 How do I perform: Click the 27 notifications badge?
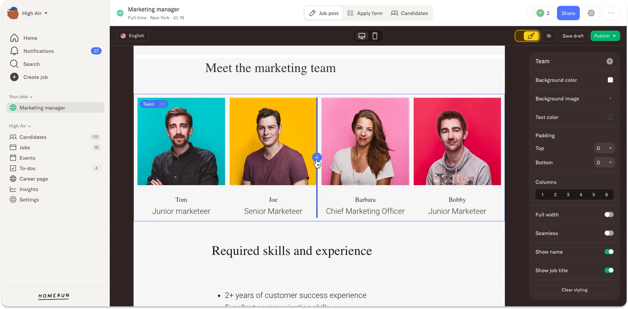point(96,51)
